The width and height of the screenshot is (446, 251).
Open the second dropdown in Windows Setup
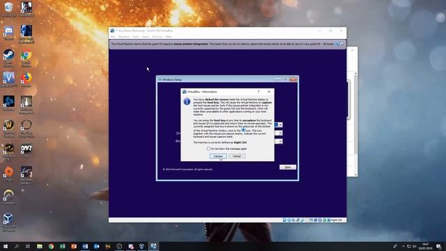[x=280, y=133]
